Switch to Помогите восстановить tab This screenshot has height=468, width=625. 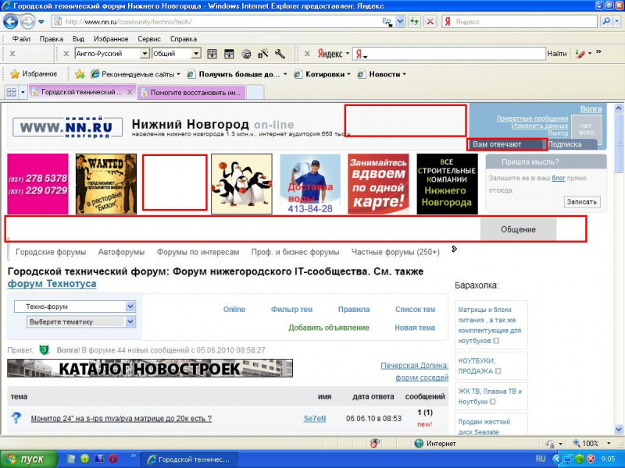pyautogui.click(x=191, y=93)
